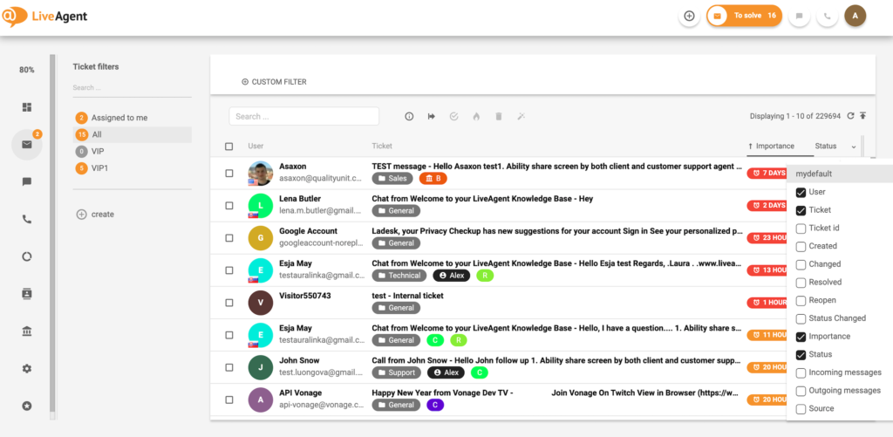Viewport: 893px width, 437px height.
Task: Open the 'test - Internal ticket' ticket
Action: point(407,296)
